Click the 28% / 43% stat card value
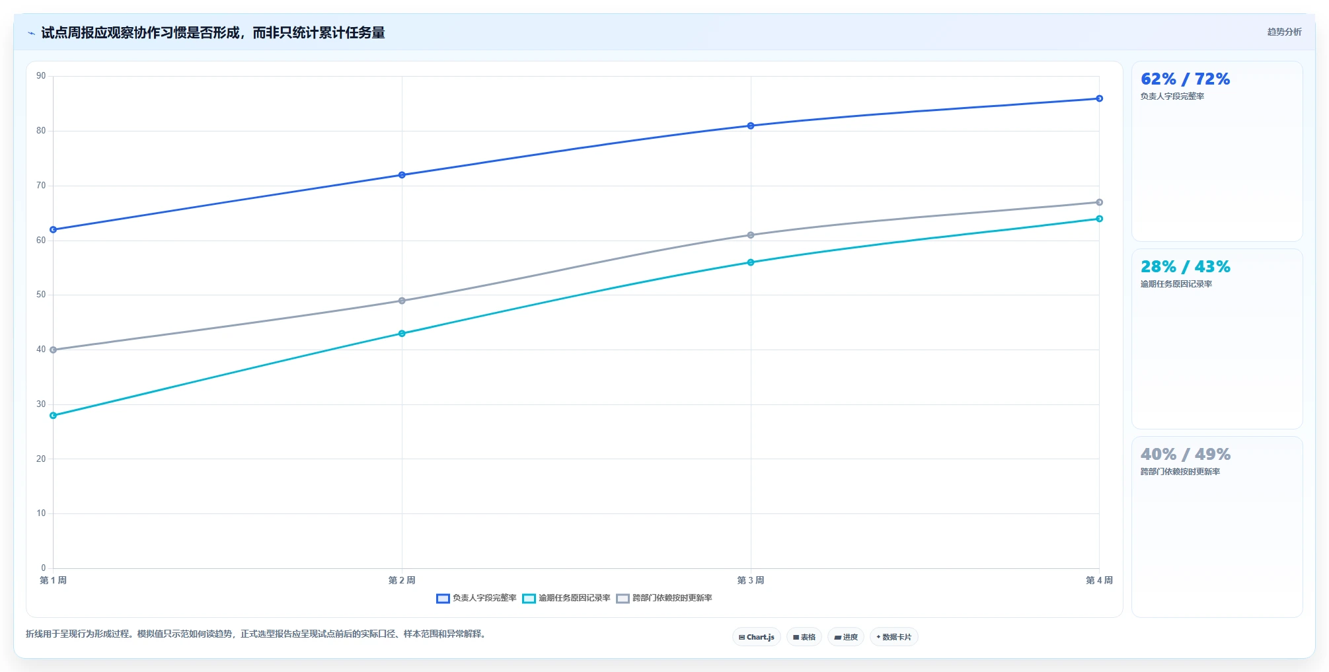Image resolution: width=1329 pixels, height=672 pixels. pyautogui.click(x=1185, y=267)
